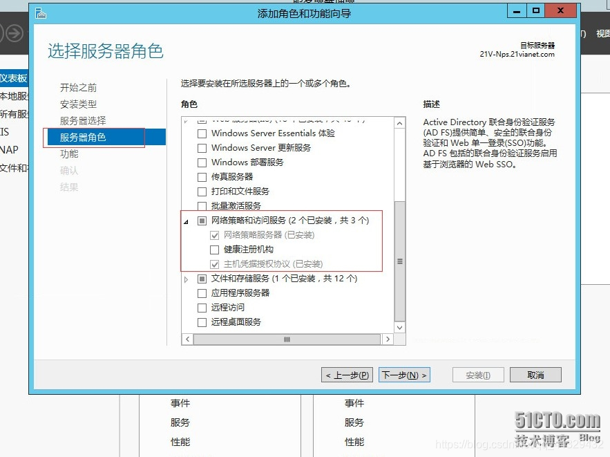Open 视图 menu in Server Manager
The image size is (610, 457).
coord(602,34)
